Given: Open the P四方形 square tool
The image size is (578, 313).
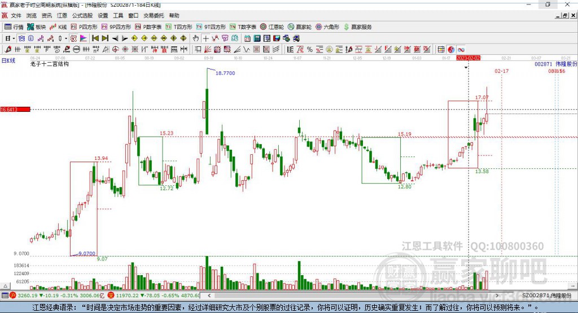Looking at the screenshot, I should tap(84, 27).
